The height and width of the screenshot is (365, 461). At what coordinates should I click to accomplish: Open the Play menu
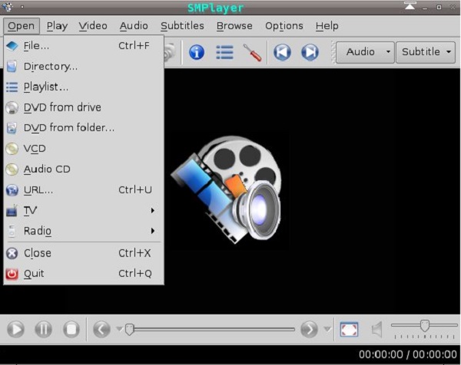57,26
